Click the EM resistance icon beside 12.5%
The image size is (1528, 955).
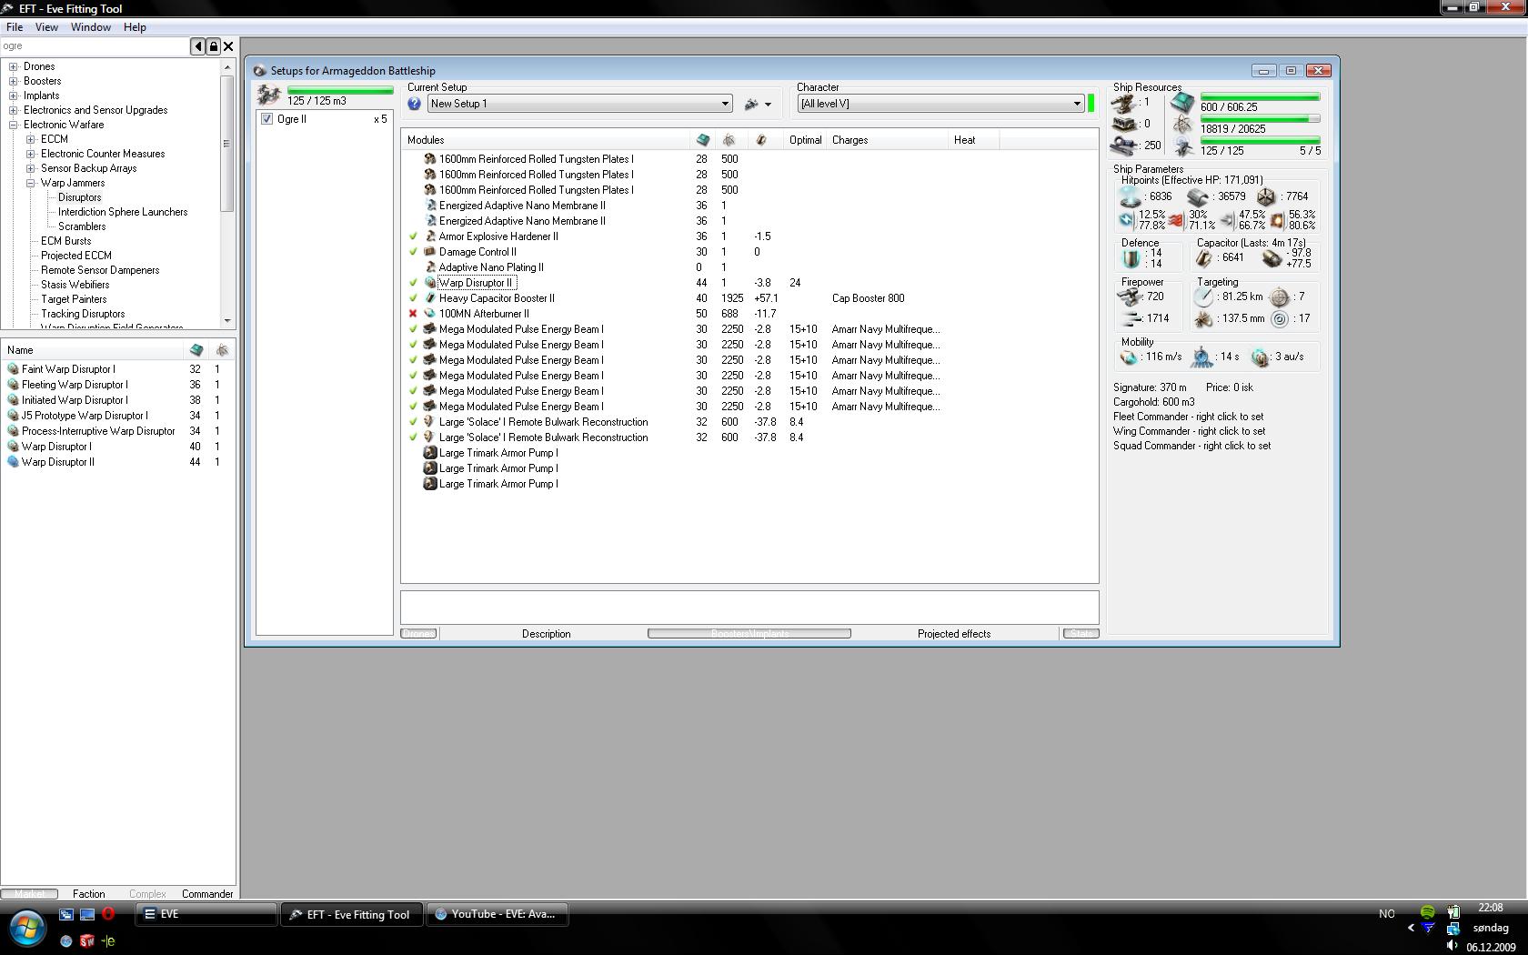tap(1127, 220)
